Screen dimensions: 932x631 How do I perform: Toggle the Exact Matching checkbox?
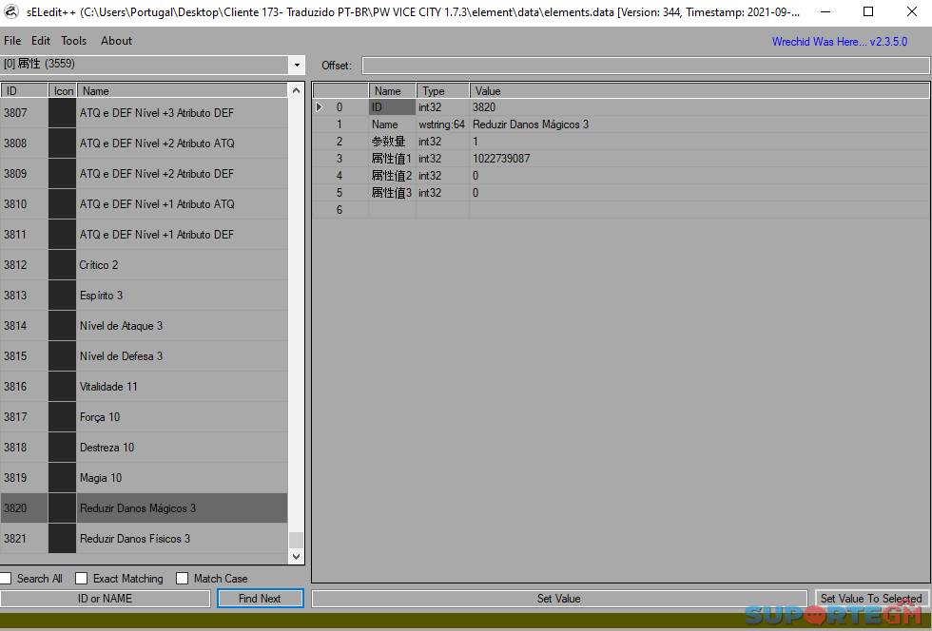pyautogui.click(x=82, y=578)
